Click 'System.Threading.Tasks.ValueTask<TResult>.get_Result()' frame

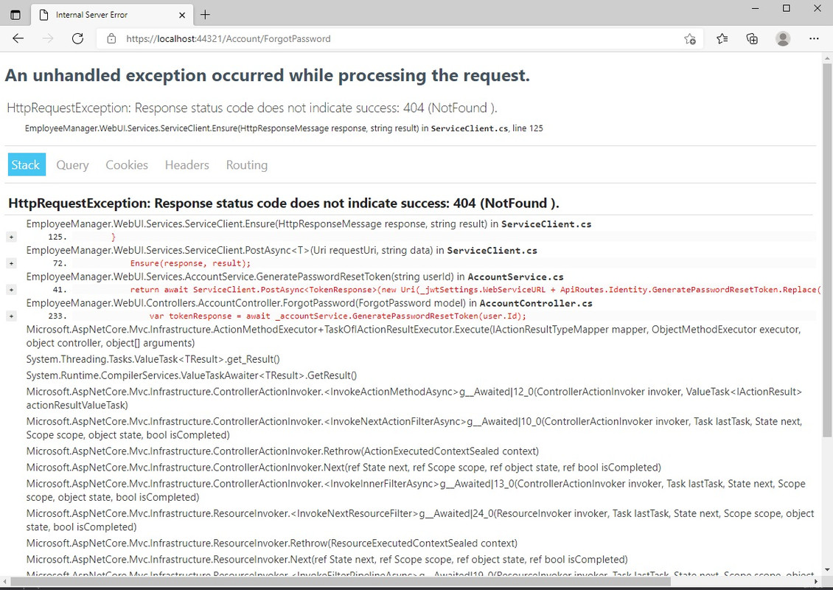click(153, 359)
